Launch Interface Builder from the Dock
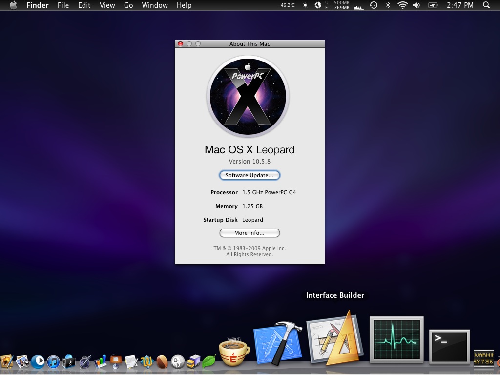This screenshot has height=375, width=500. click(x=335, y=338)
